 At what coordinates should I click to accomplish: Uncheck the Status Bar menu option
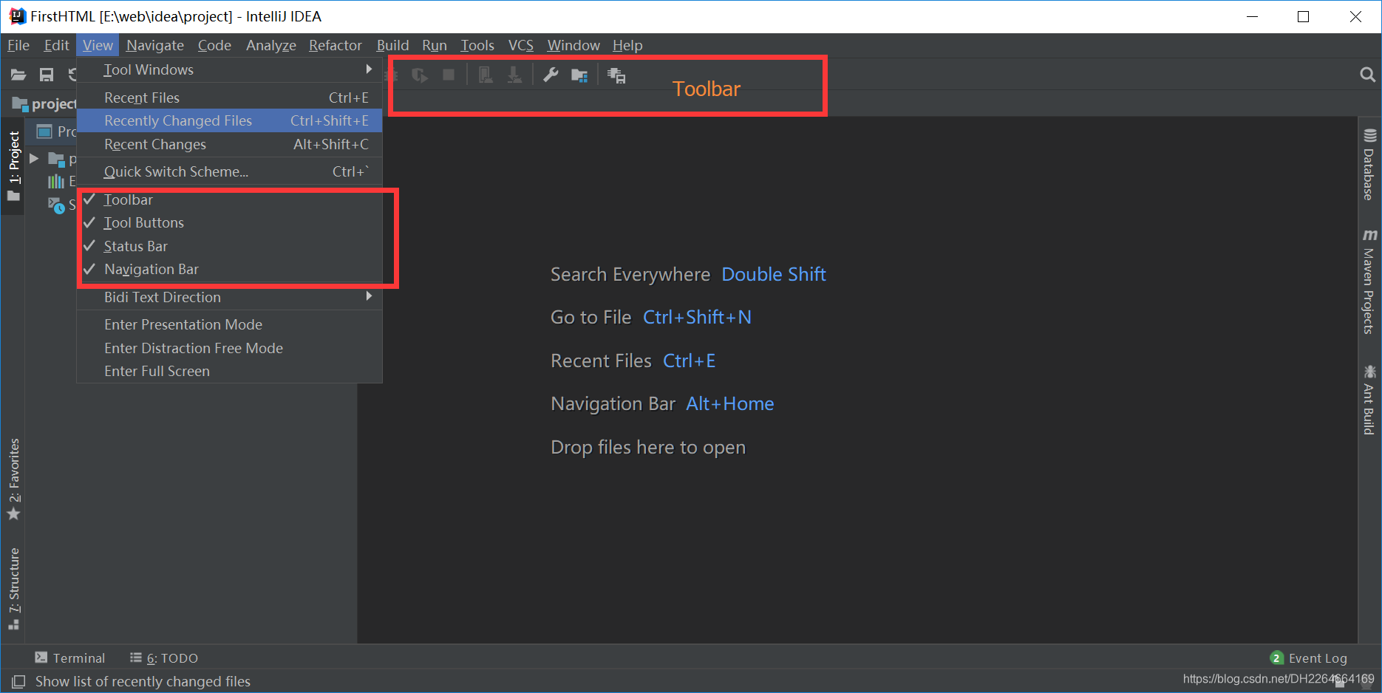tap(229, 246)
